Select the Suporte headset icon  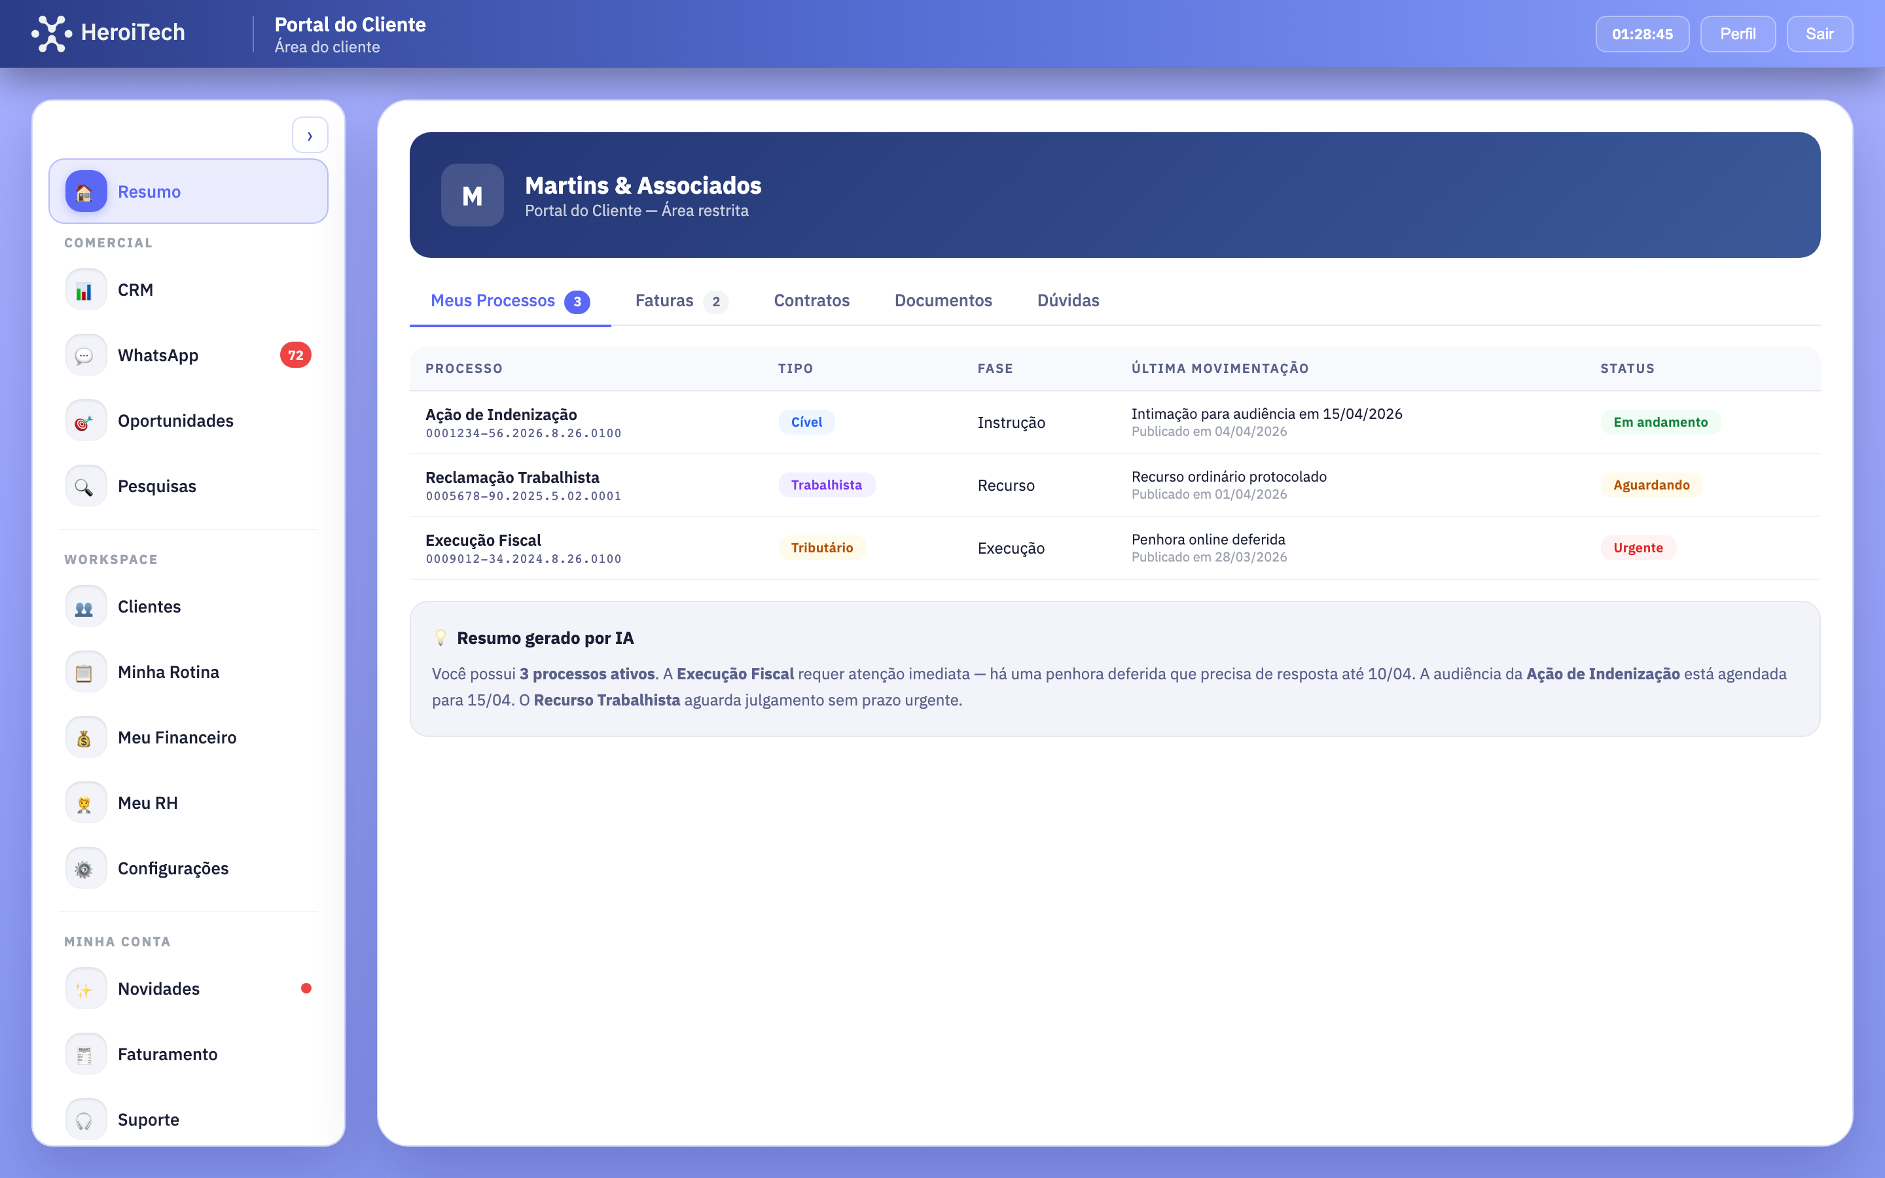pos(85,1119)
